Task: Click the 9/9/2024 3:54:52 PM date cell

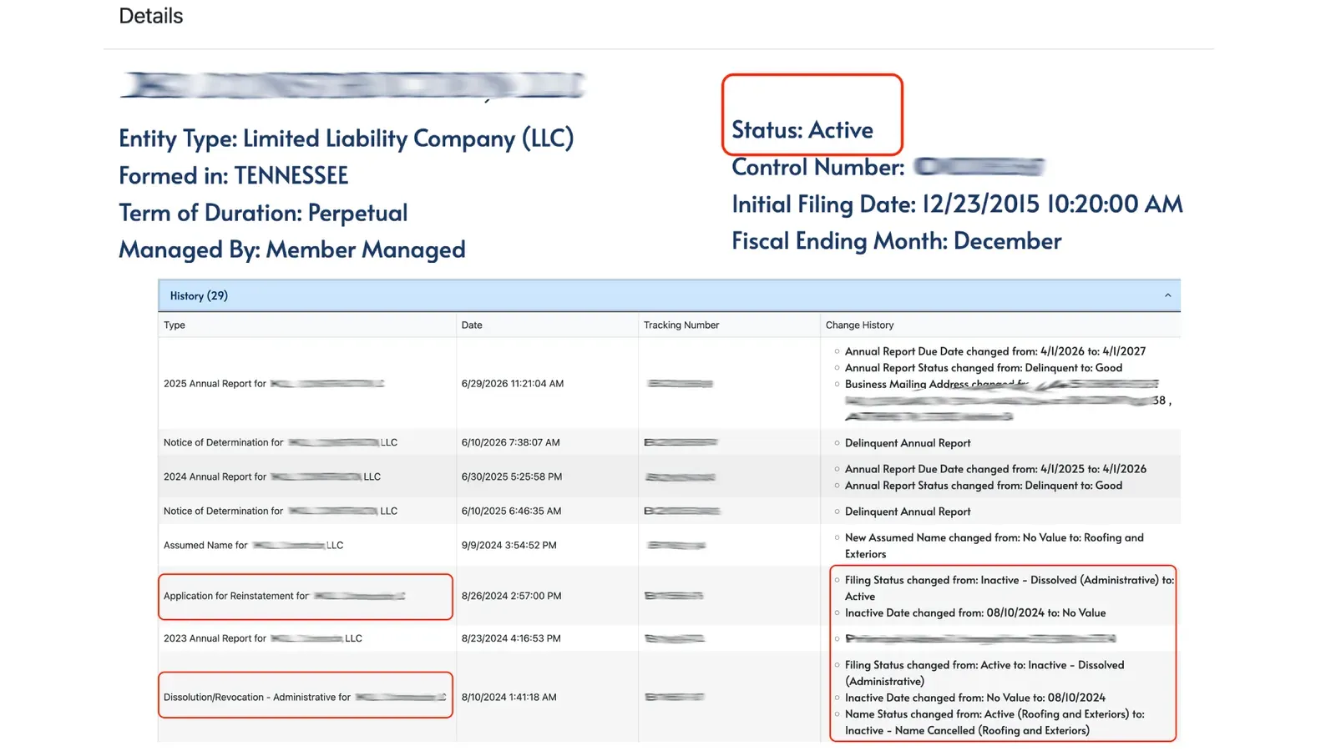Action: point(509,546)
